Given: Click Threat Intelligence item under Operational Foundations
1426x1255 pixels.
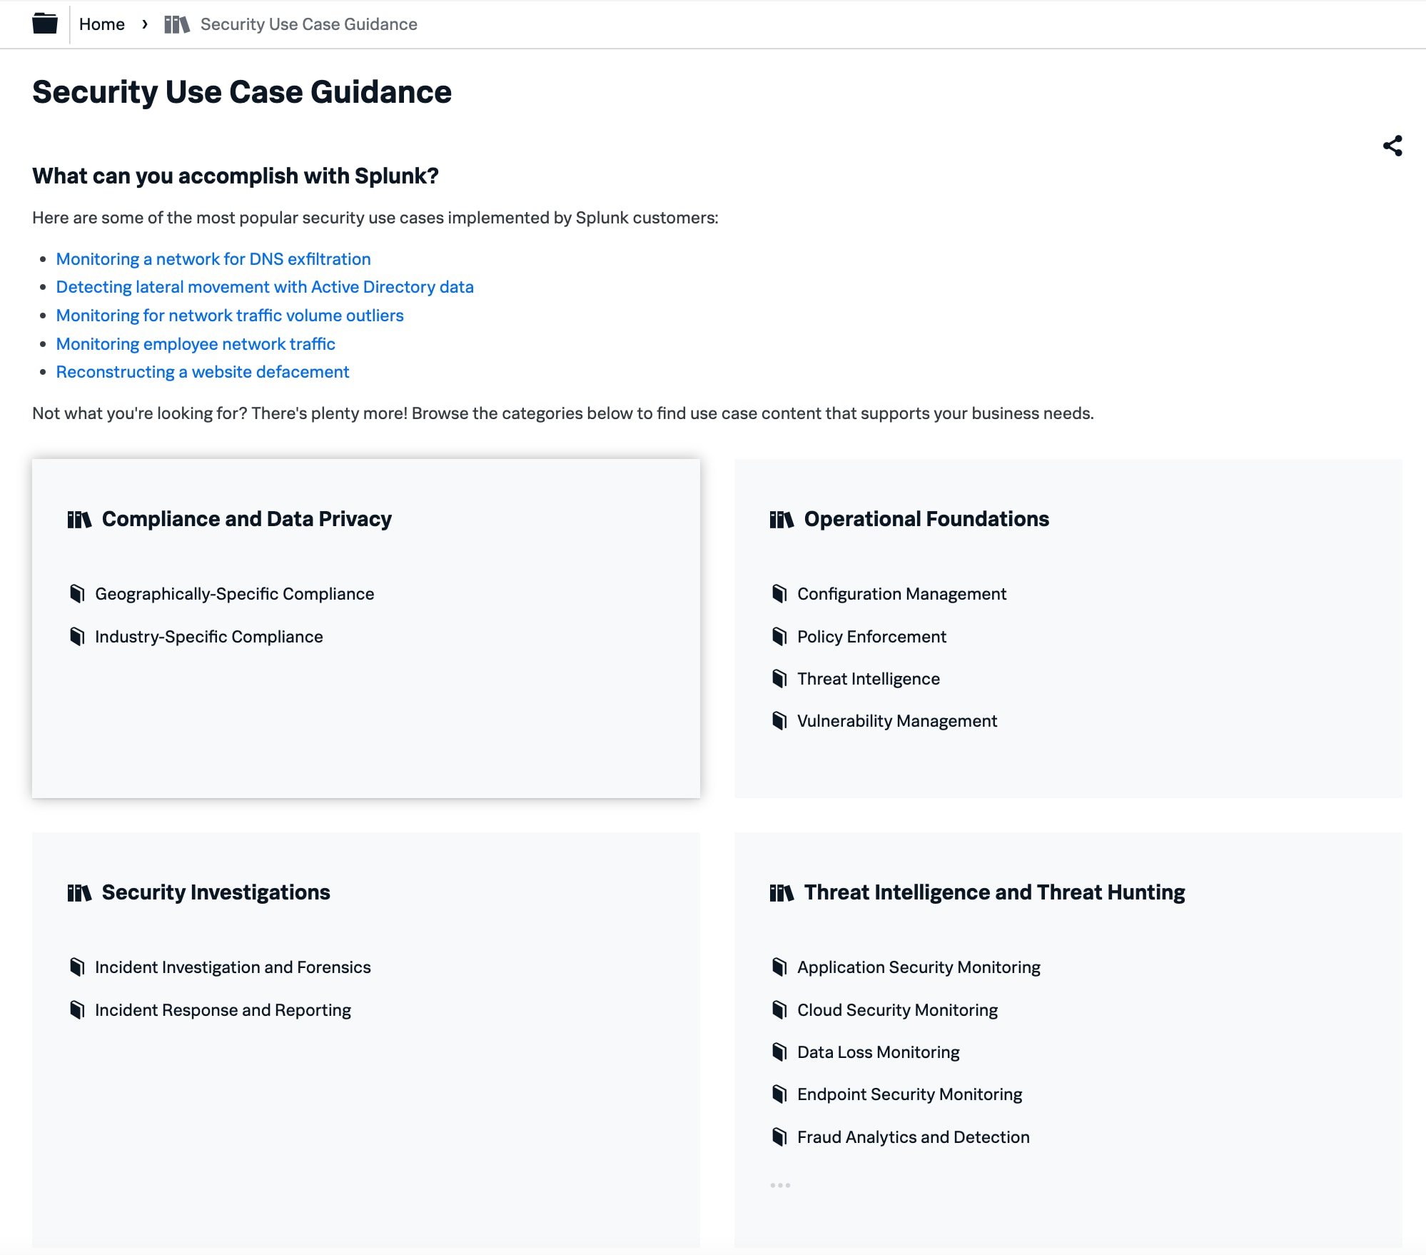Looking at the screenshot, I should [868, 677].
